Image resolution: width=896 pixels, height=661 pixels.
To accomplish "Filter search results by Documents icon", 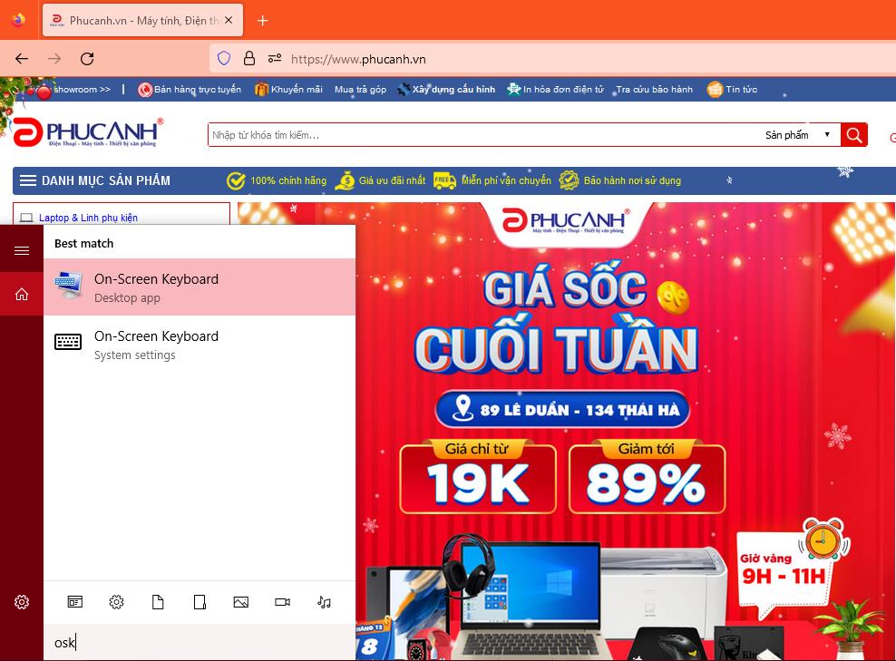I will point(158,601).
